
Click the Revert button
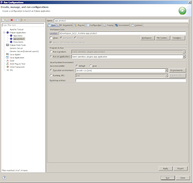tap(180, 169)
